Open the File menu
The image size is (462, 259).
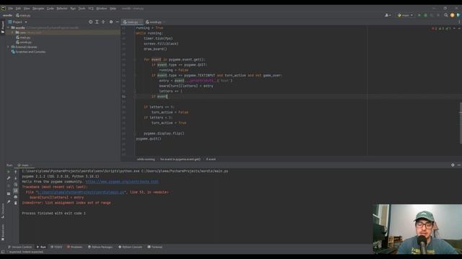pyautogui.click(x=11, y=9)
